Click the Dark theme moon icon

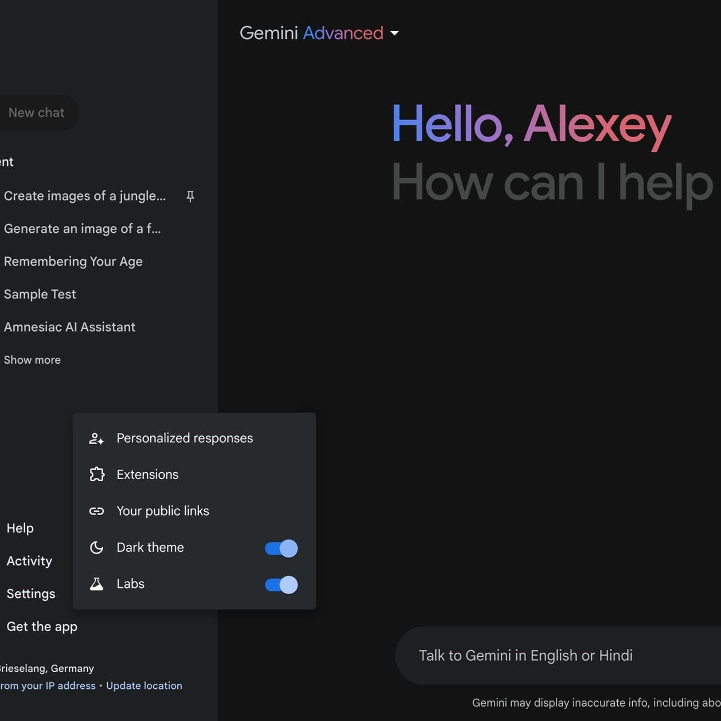point(96,548)
